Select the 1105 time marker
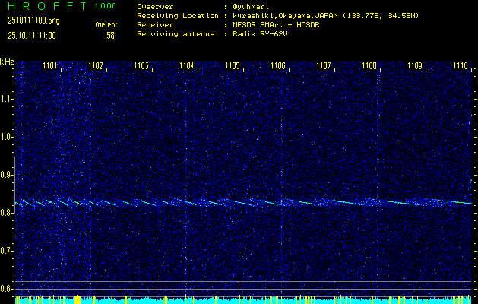The width and height of the screenshot is (478, 304). (233, 66)
